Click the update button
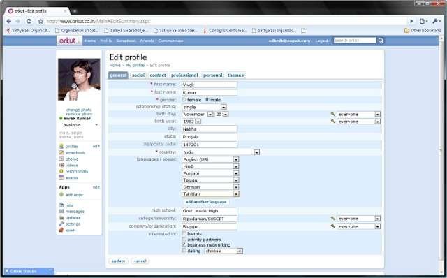Screen dimensions: 447x278 [x=118, y=261]
